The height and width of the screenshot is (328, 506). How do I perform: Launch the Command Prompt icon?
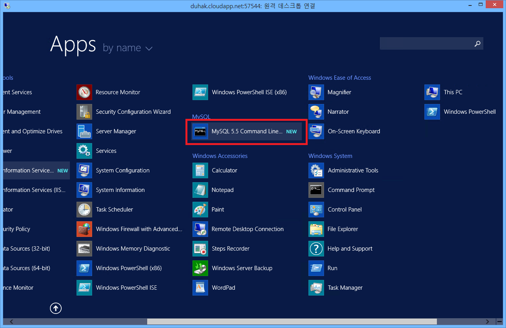click(316, 190)
